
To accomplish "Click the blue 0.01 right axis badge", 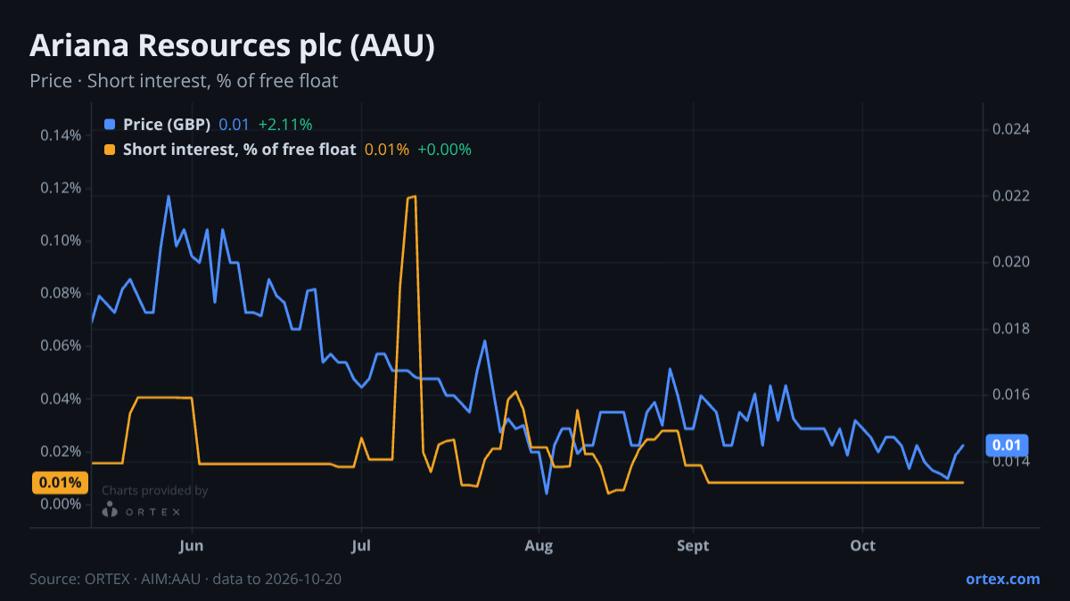I will click(x=1008, y=445).
